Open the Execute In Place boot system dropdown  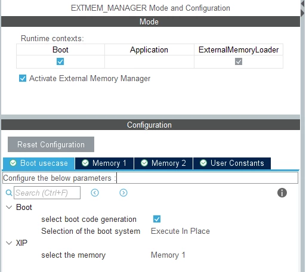pyautogui.click(x=180, y=231)
